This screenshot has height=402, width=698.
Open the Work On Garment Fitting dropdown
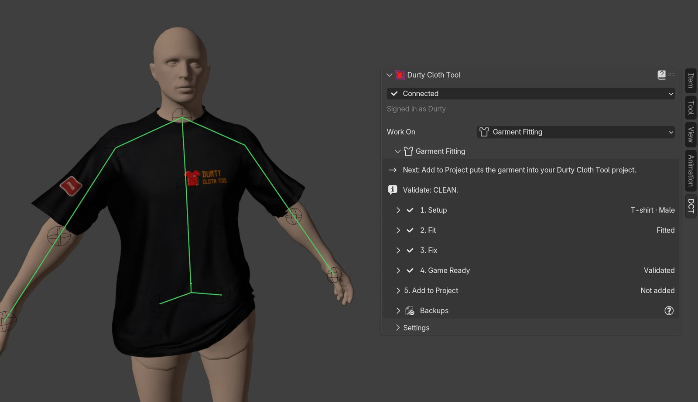point(576,132)
